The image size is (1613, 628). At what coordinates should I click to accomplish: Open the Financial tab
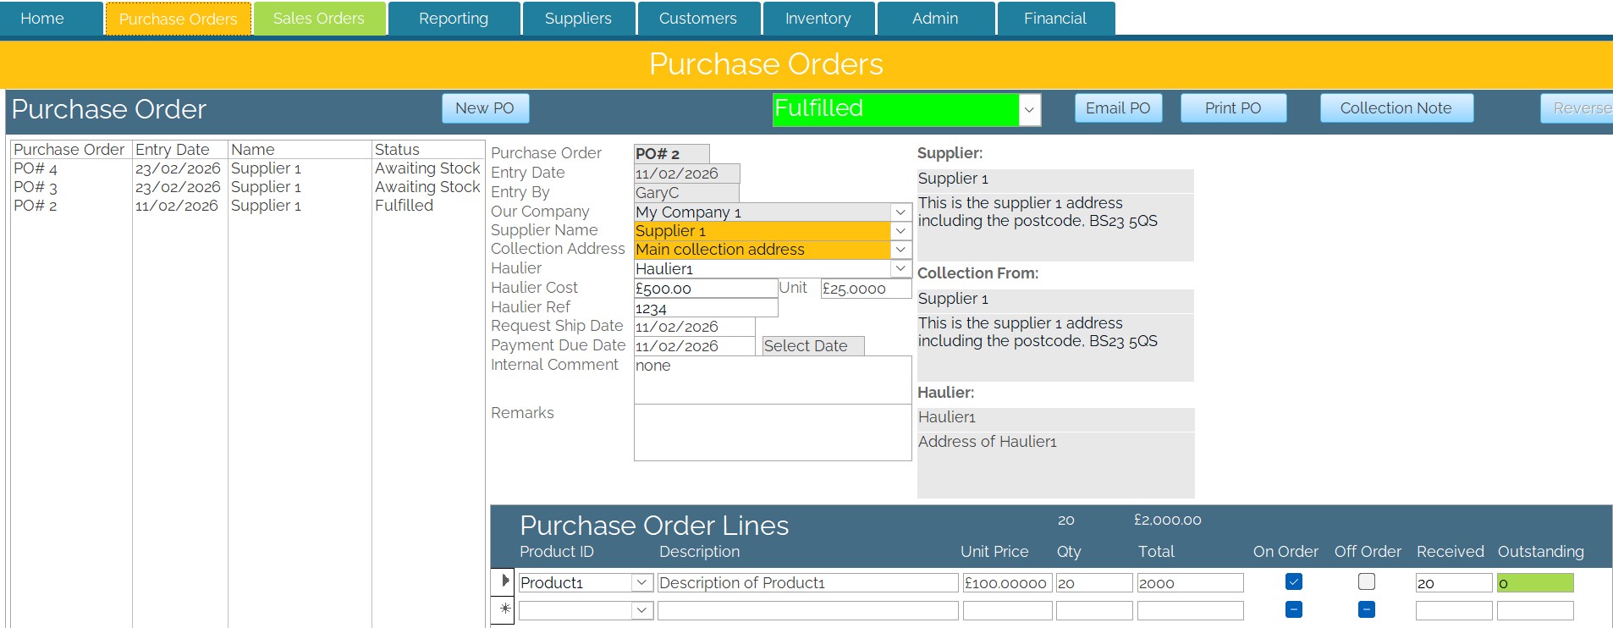1055,19
